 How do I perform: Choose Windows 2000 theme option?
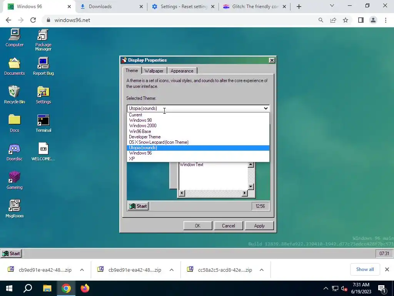pos(198,126)
